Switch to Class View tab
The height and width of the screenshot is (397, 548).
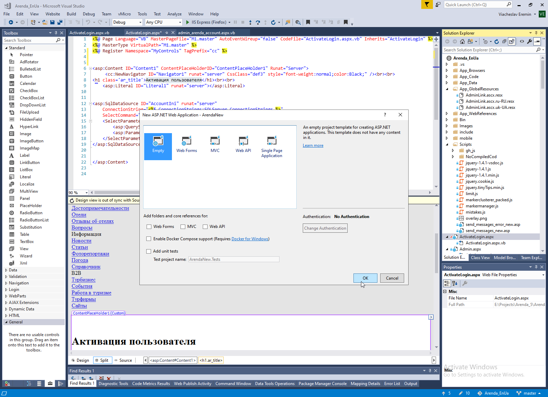coord(480,258)
